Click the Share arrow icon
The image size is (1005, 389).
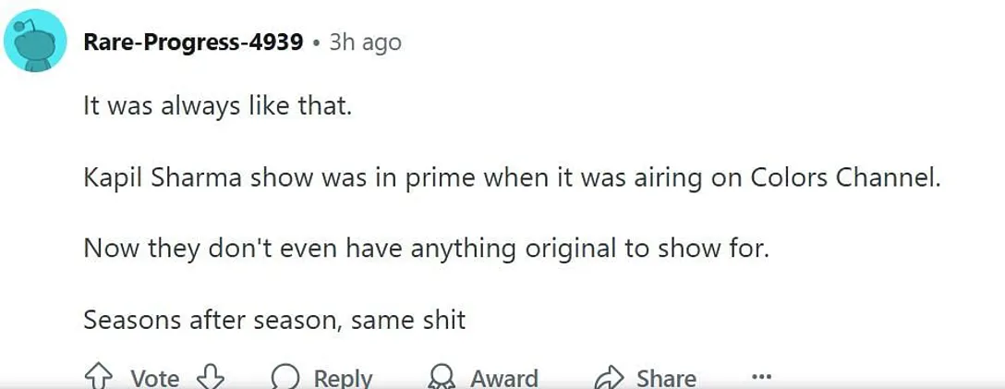pos(610,378)
